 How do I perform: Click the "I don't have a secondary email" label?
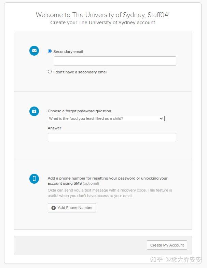pyautogui.click(x=80, y=72)
